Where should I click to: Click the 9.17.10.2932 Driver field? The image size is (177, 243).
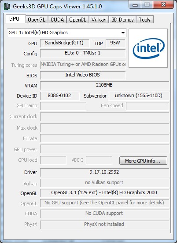[x=104, y=172]
